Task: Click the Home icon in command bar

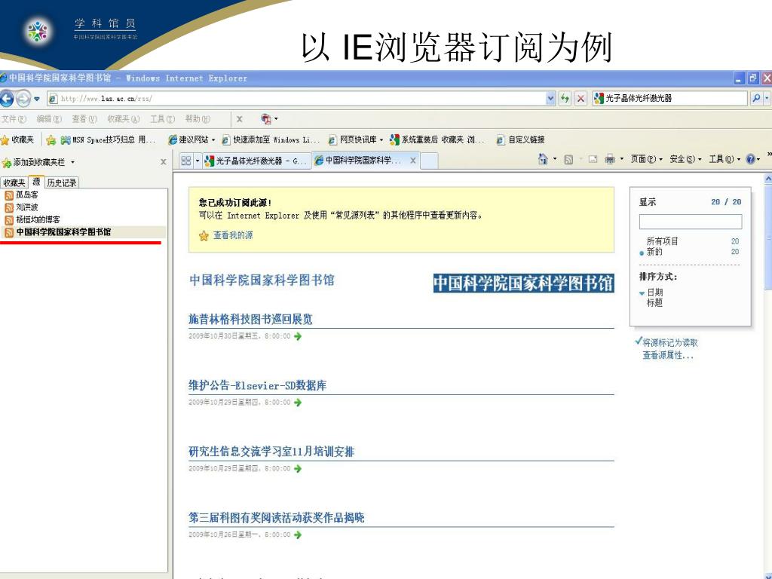Action: point(543,158)
